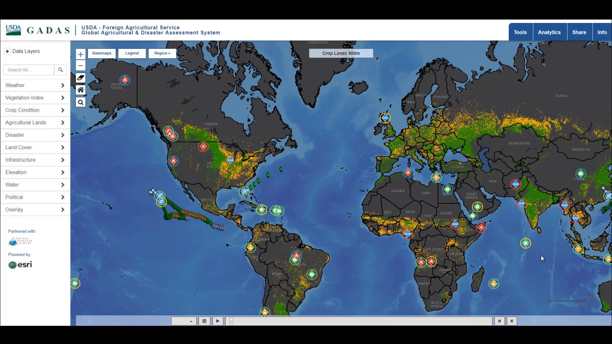
Task: Expand the Agricultural Lands category
Action: coord(35,122)
